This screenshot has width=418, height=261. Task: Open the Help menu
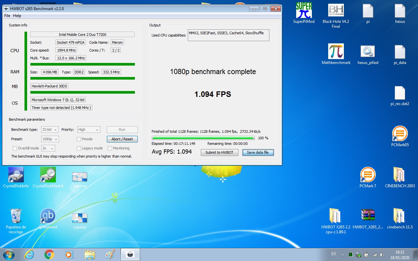(x=17, y=16)
